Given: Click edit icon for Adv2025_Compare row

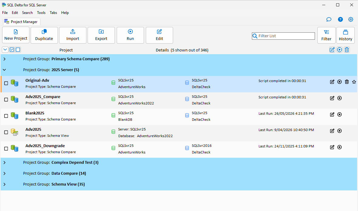Looking at the screenshot, I should tap(332, 98).
